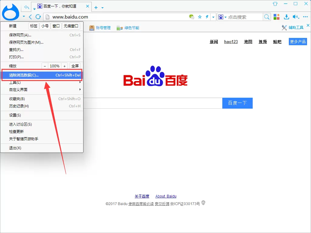Open 账号管理 bookmark
The height and width of the screenshot is (233, 311).
tap(100, 28)
